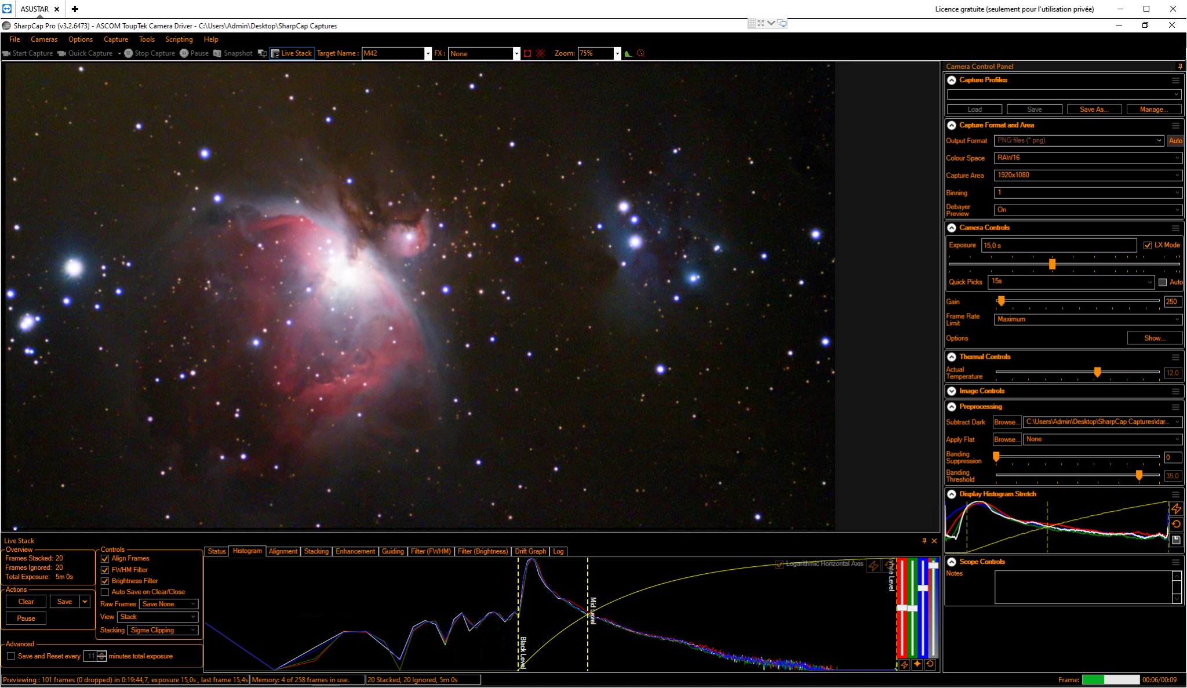Click the Live Stack Pause button
1187x688 pixels.
[x=26, y=618]
